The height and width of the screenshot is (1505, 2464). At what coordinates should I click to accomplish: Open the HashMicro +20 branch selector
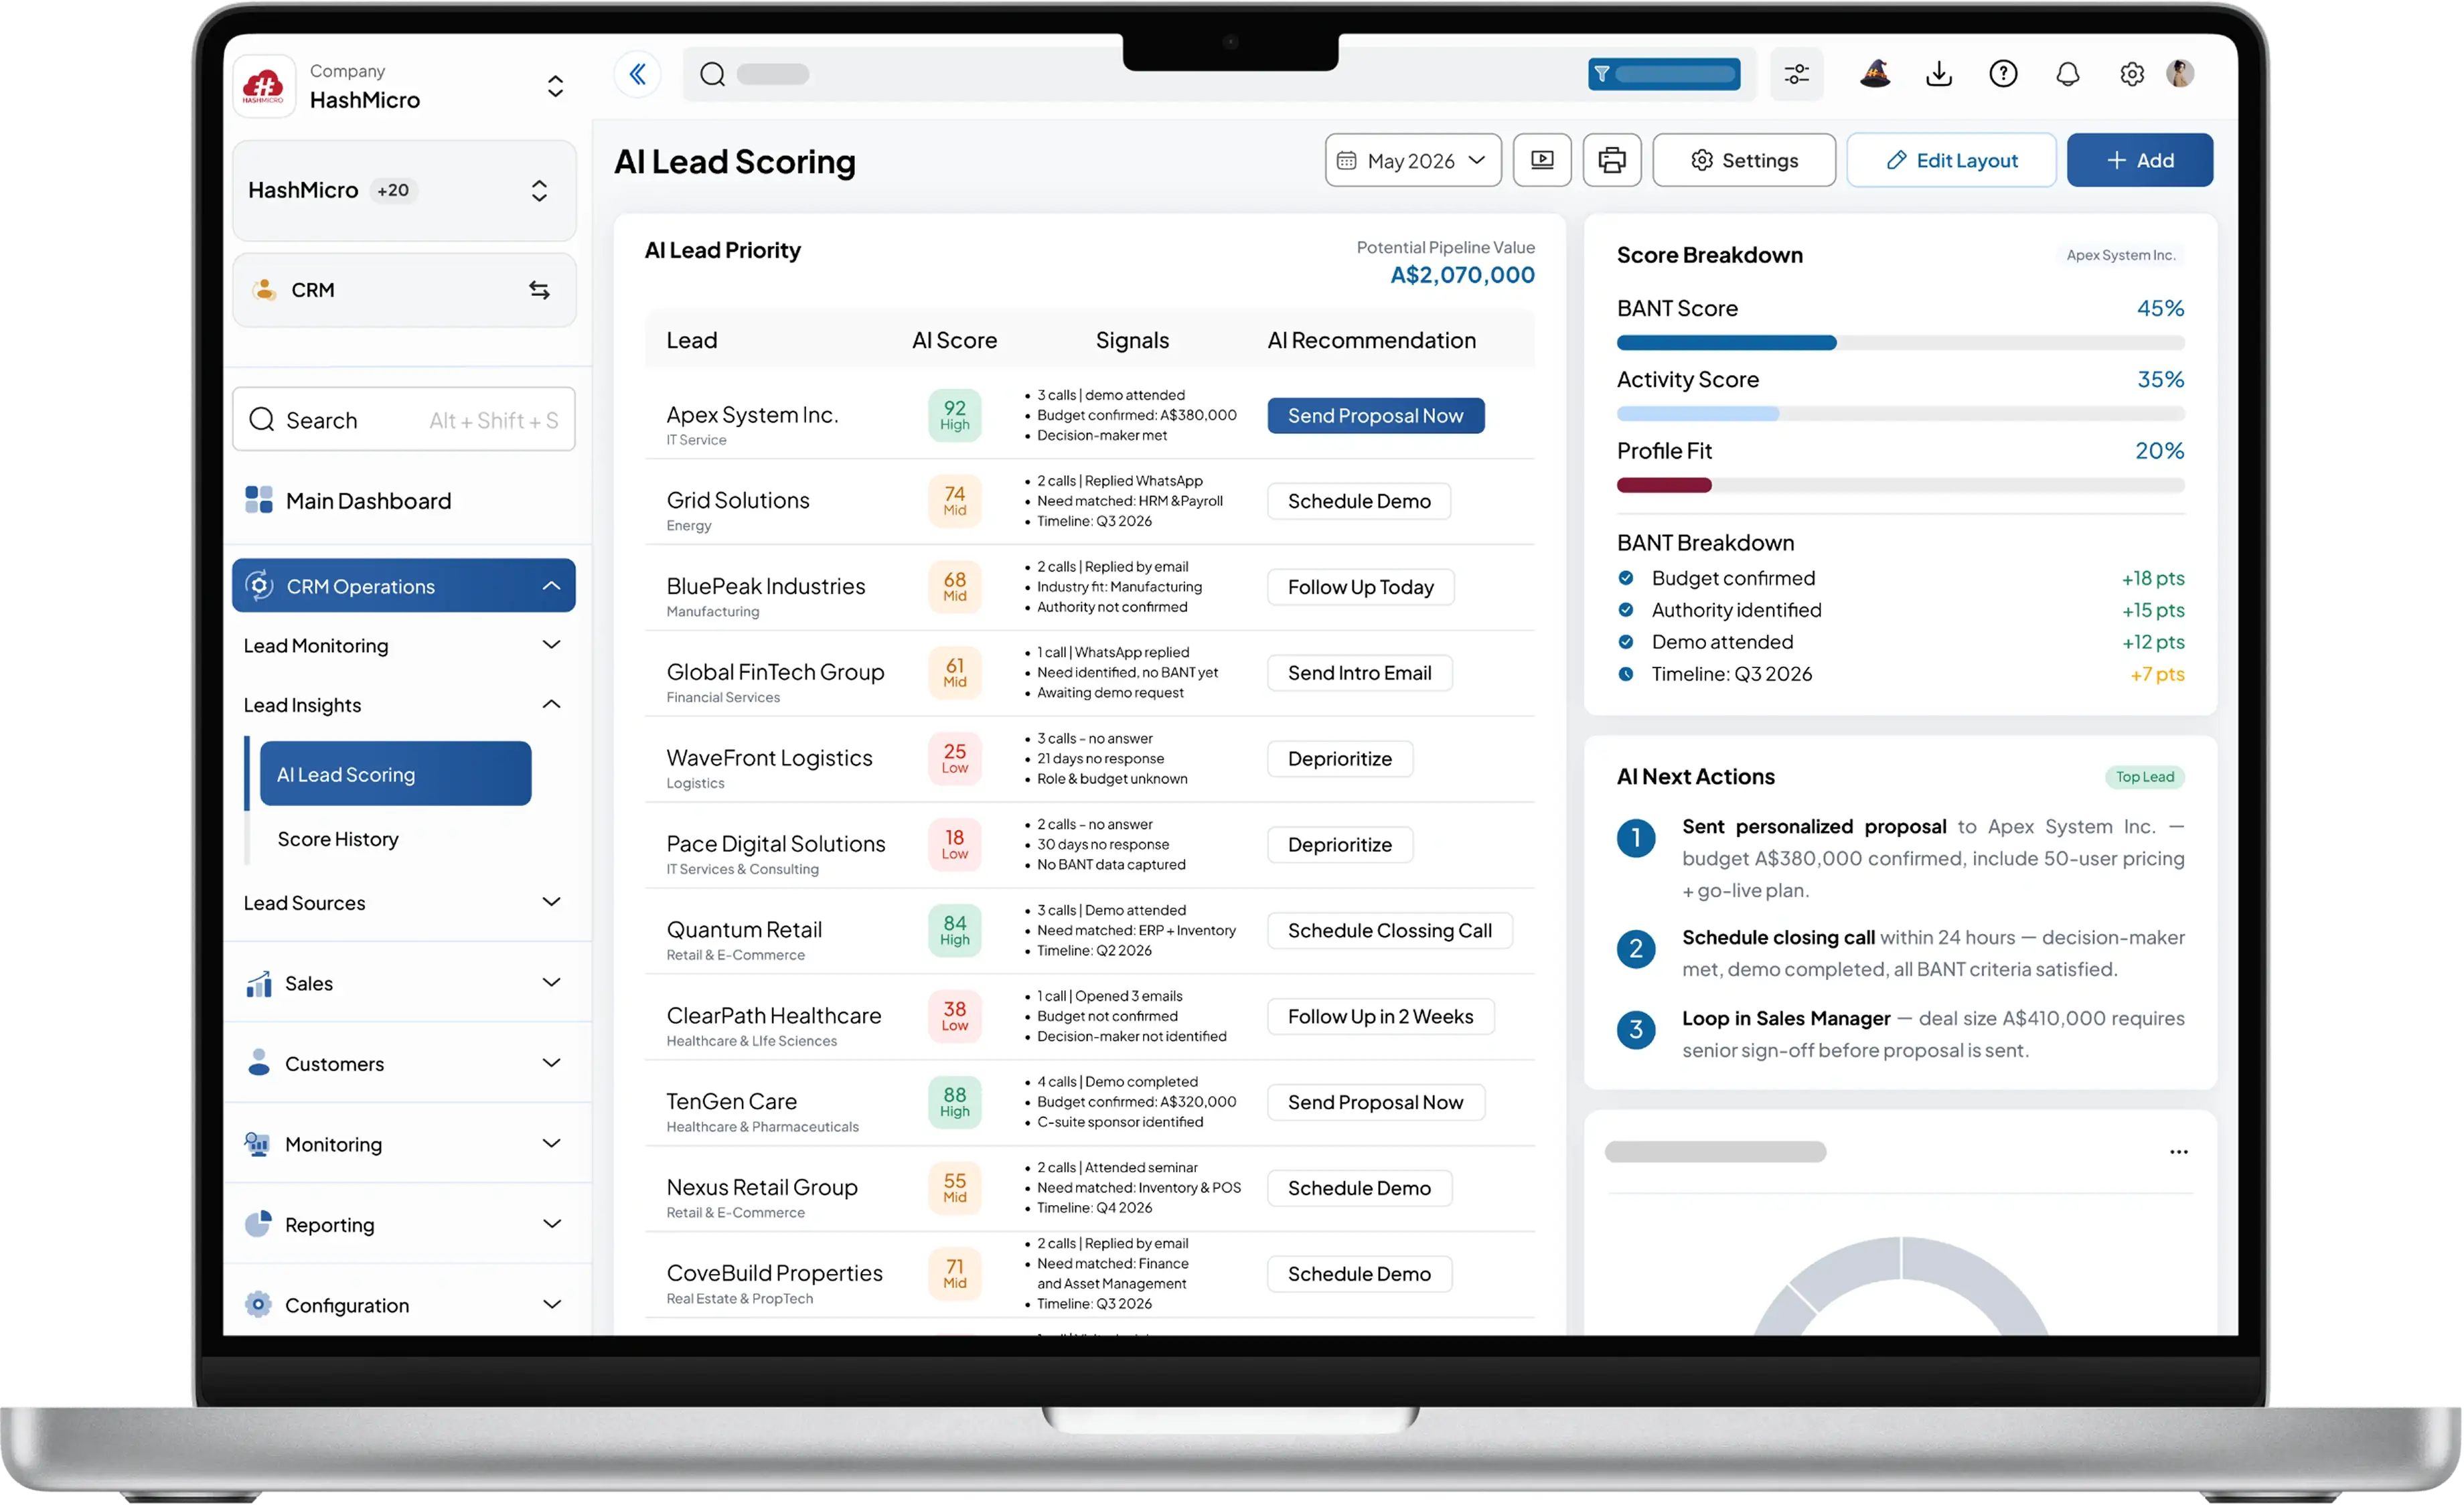tap(405, 190)
